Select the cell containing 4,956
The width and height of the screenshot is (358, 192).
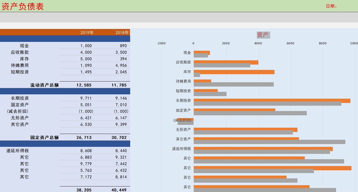[121, 65]
